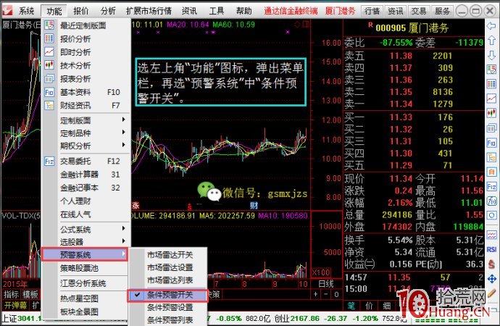Click the down arrow in the right sidebar
This screenshot has height=326, width=500.
[x=491, y=55]
